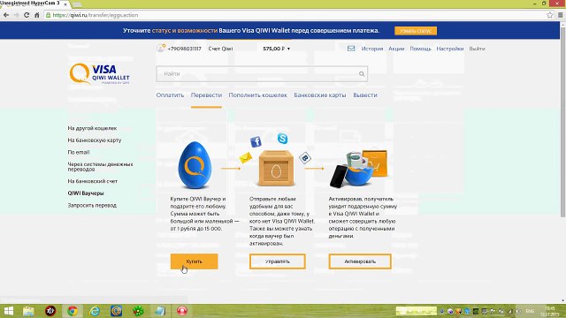
Task: Click the Skype icon above the crate
Action: tap(283, 138)
